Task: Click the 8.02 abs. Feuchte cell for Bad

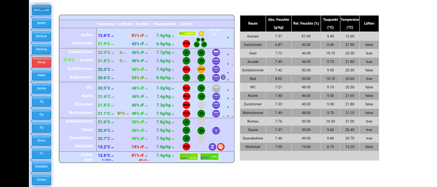Action: click(x=278, y=79)
